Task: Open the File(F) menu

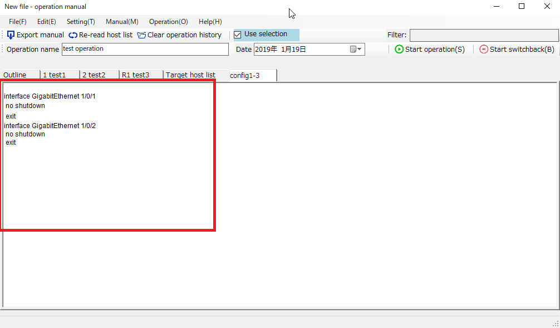Action: (x=18, y=22)
